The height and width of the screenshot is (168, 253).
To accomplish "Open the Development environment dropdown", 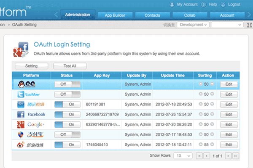I will 193,25.
